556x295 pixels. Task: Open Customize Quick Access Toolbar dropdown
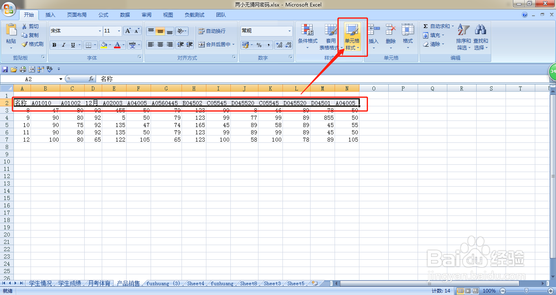59,69
